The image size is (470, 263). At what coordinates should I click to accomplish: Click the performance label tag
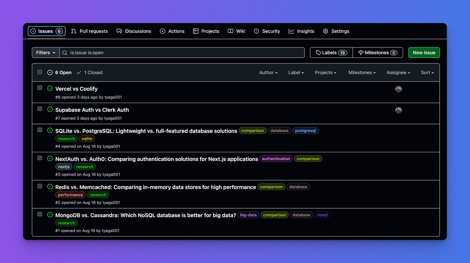click(x=70, y=195)
